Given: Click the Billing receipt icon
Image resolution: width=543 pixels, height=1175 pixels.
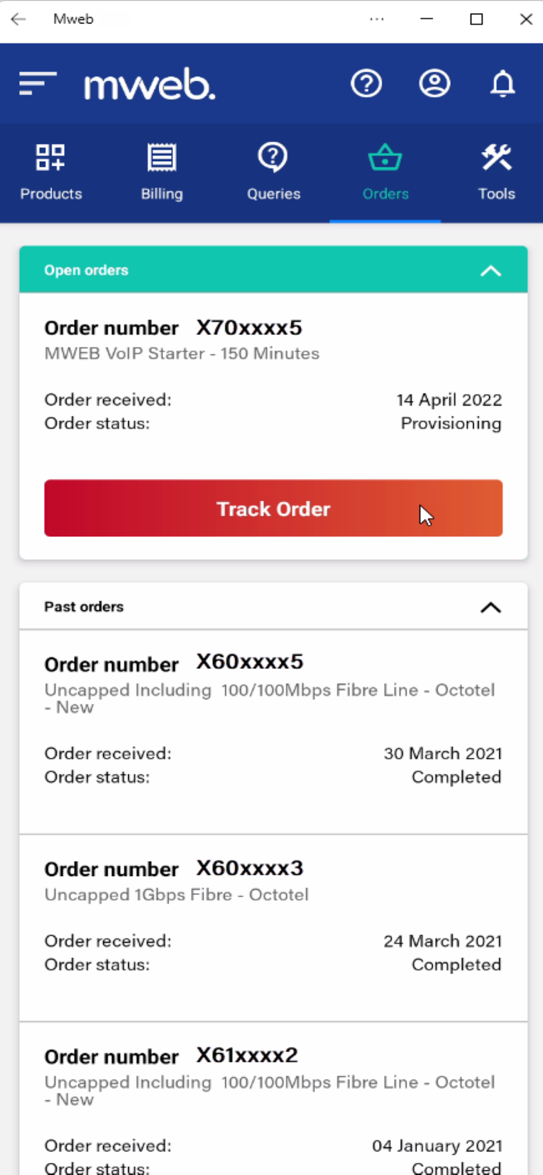Looking at the screenshot, I should pyautogui.click(x=162, y=158).
